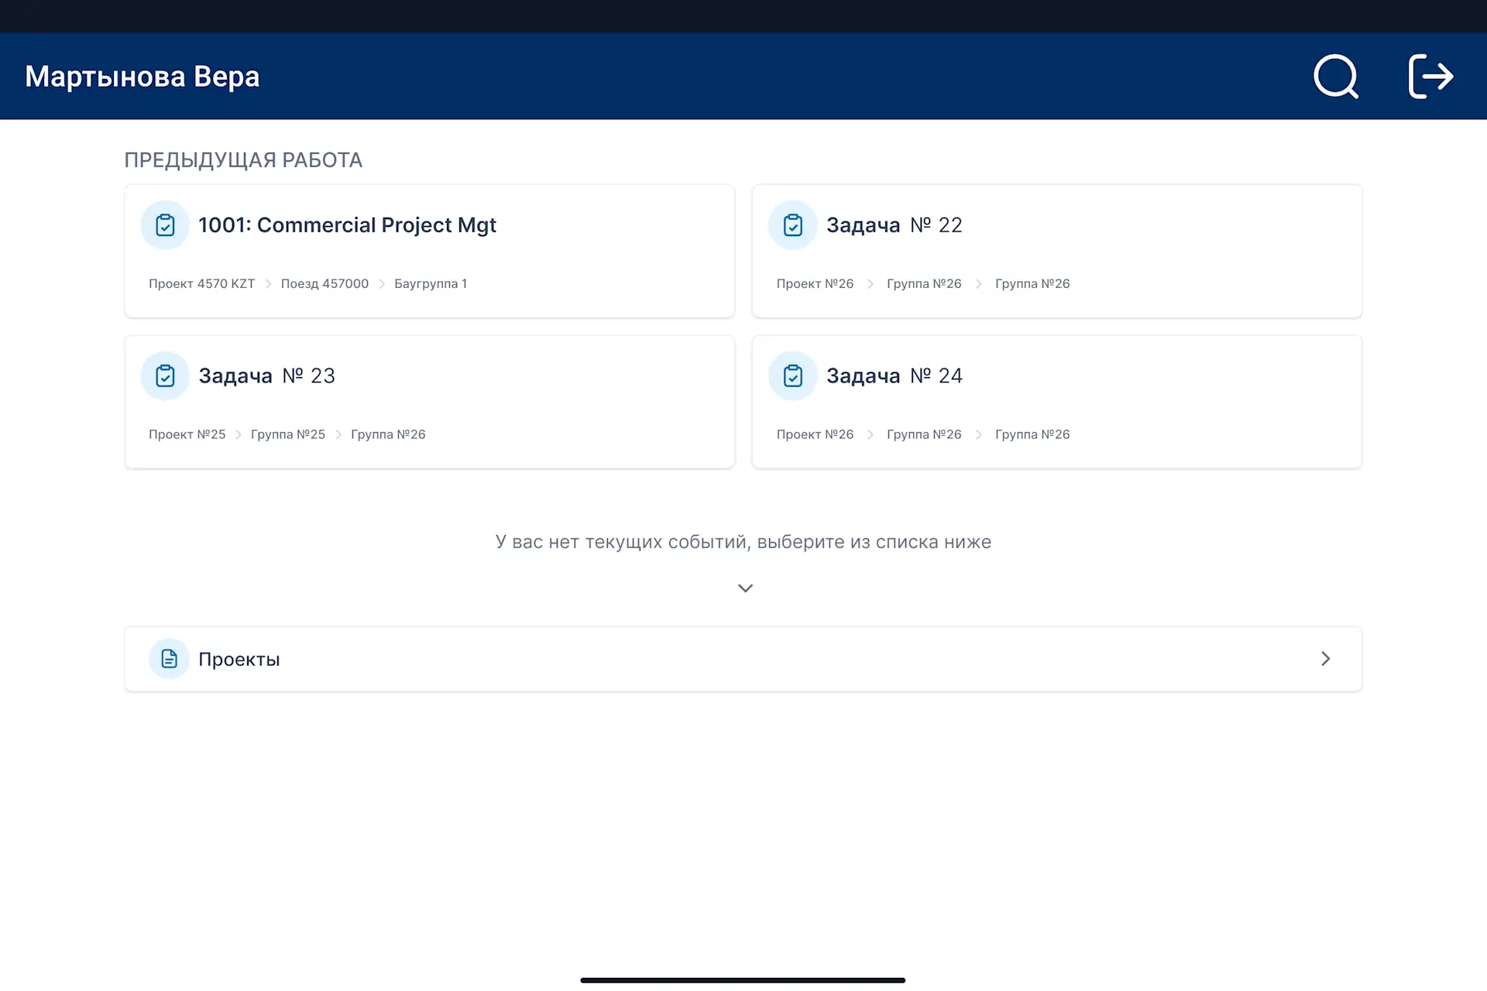This screenshot has width=1487, height=991.
Task: Click the down chevron below events message
Action: click(x=745, y=588)
